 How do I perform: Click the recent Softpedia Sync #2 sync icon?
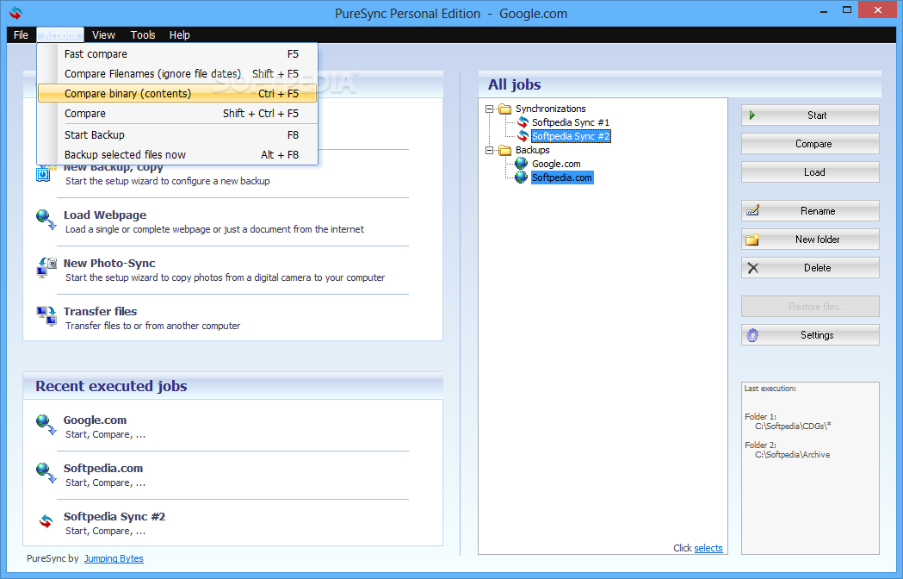point(46,521)
